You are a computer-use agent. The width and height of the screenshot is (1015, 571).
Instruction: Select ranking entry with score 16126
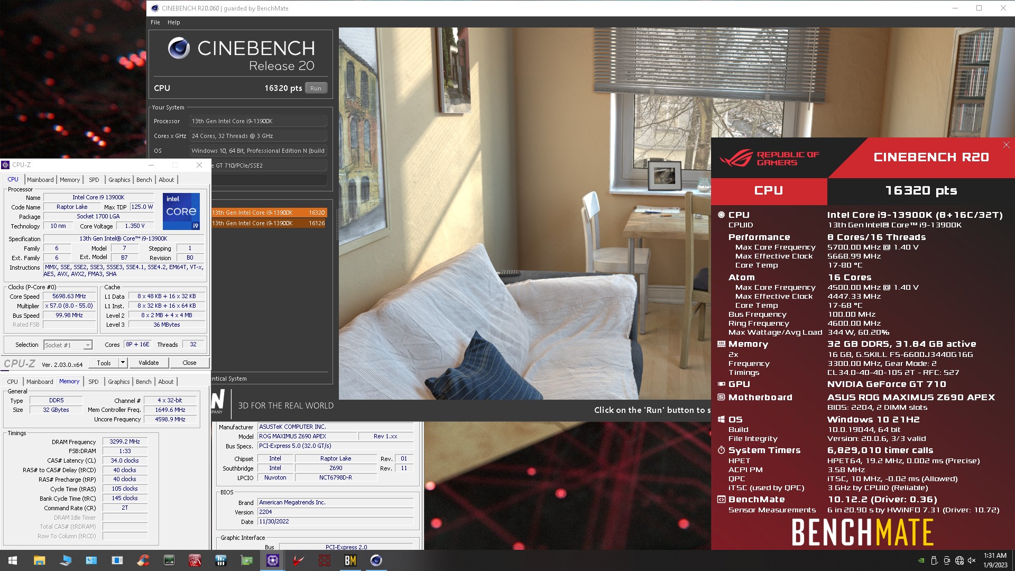(269, 223)
